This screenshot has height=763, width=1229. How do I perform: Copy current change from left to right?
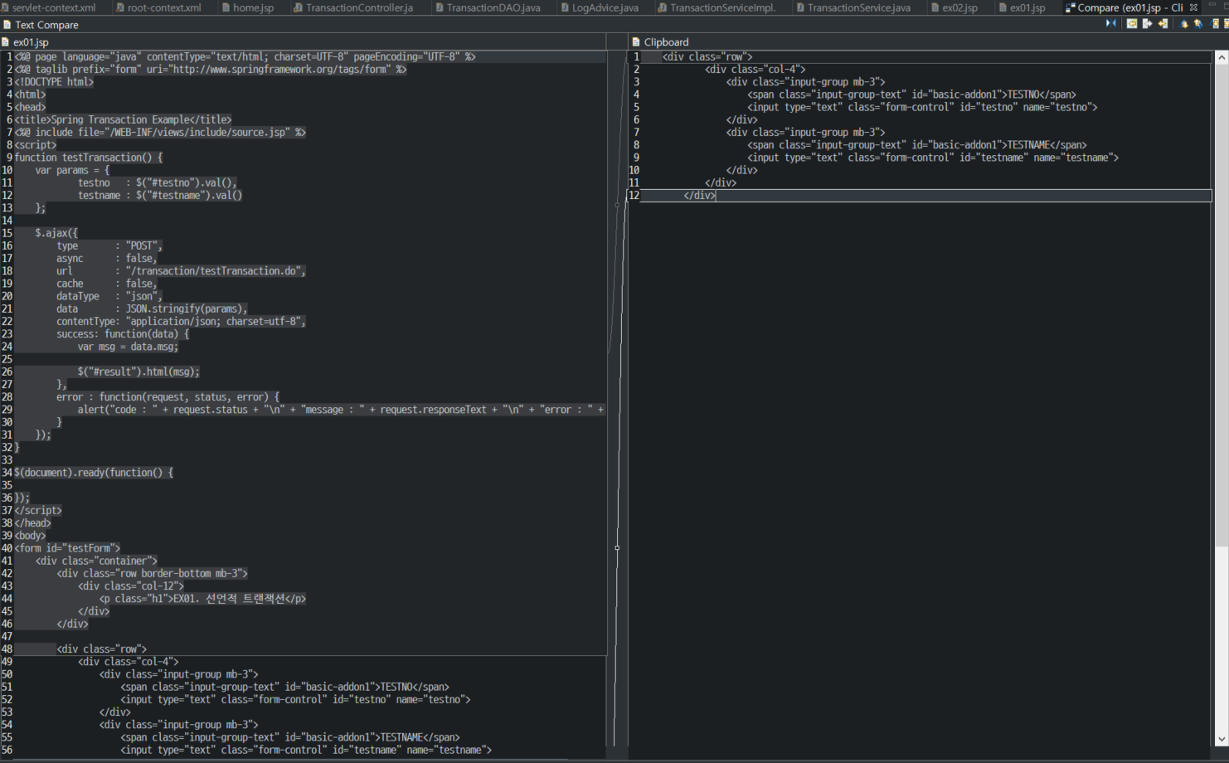tap(1147, 23)
